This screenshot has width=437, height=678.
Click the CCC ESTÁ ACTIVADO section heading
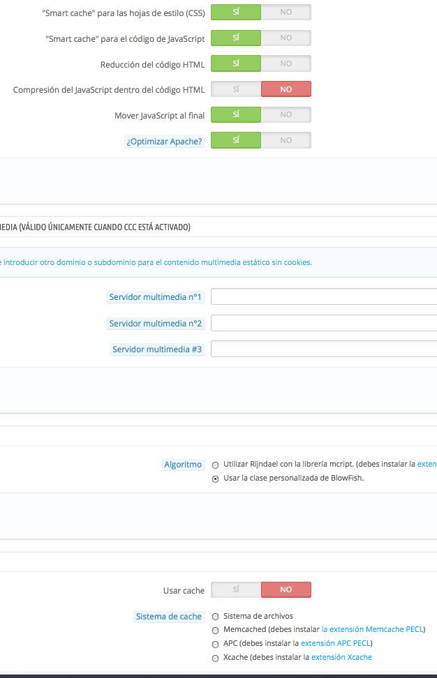(x=95, y=227)
